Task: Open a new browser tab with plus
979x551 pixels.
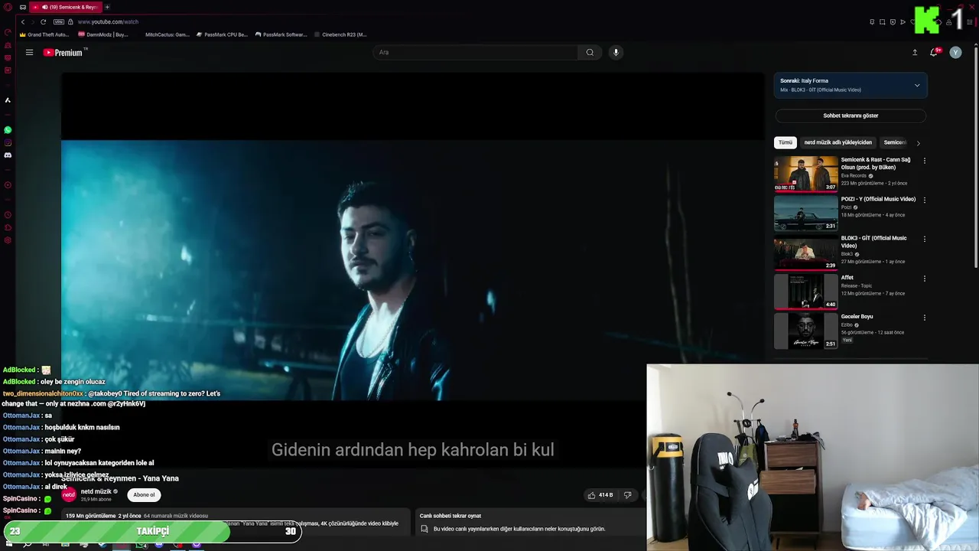Action: click(x=107, y=7)
